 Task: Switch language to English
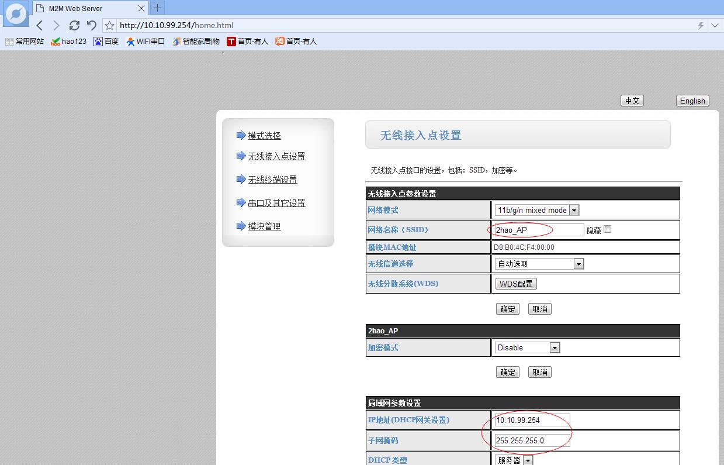[692, 101]
